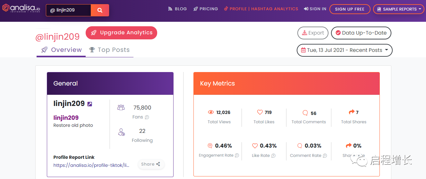Click the Comment Rate info icon
Screen dimensions: 426x179
click(x=325, y=156)
